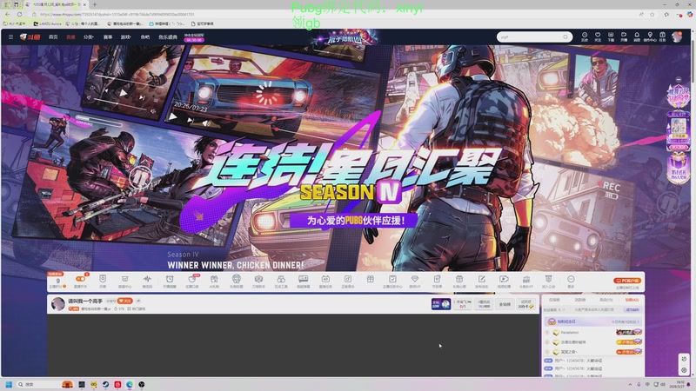The width and height of the screenshot is (696, 391).
Task: Open the stream reminder alarm clock icon
Action: pos(170,281)
